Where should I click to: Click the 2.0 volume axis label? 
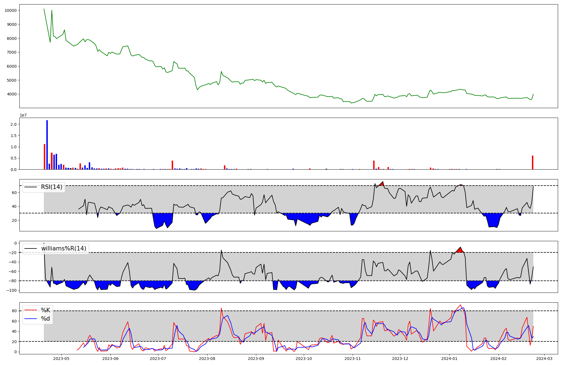tap(13, 124)
